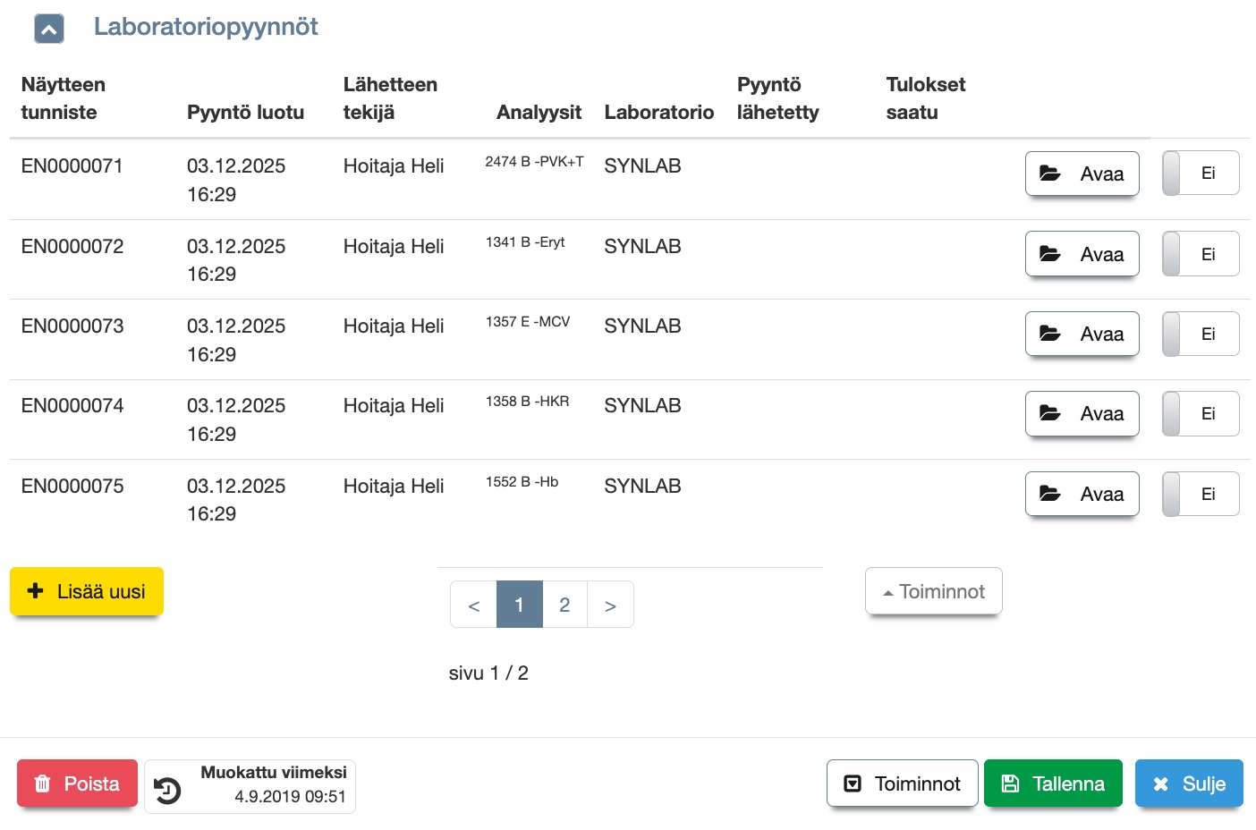Toggle the Ei switch for EN0000074
This screenshot has height=830, width=1256.
(x=1200, y=414)
